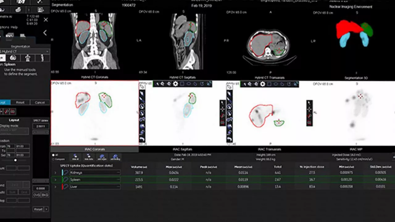
Task: Click the gear settings icon above IRAC Sagittals
Action: [175, 84]
